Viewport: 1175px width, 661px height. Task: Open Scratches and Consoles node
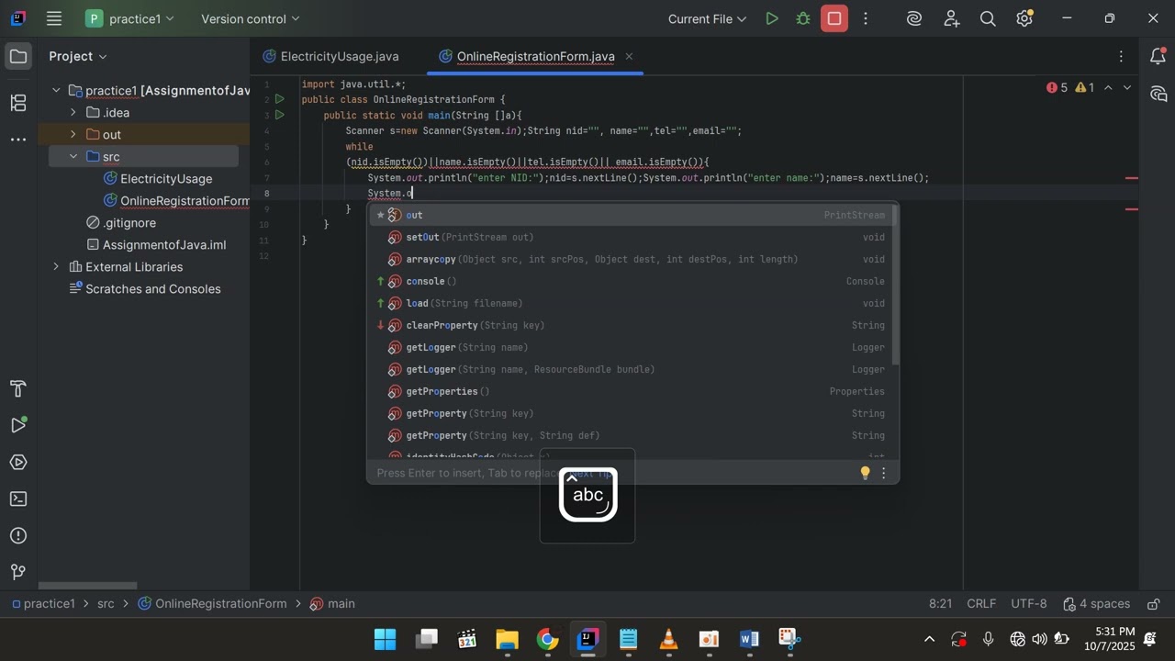(144, 288)
